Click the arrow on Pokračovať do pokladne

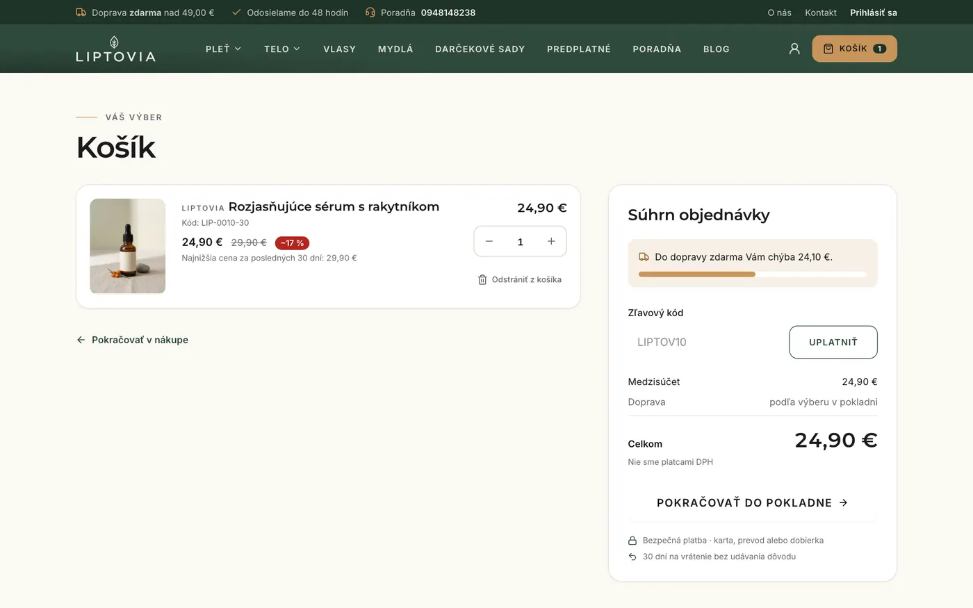click(x=843, y=502)
